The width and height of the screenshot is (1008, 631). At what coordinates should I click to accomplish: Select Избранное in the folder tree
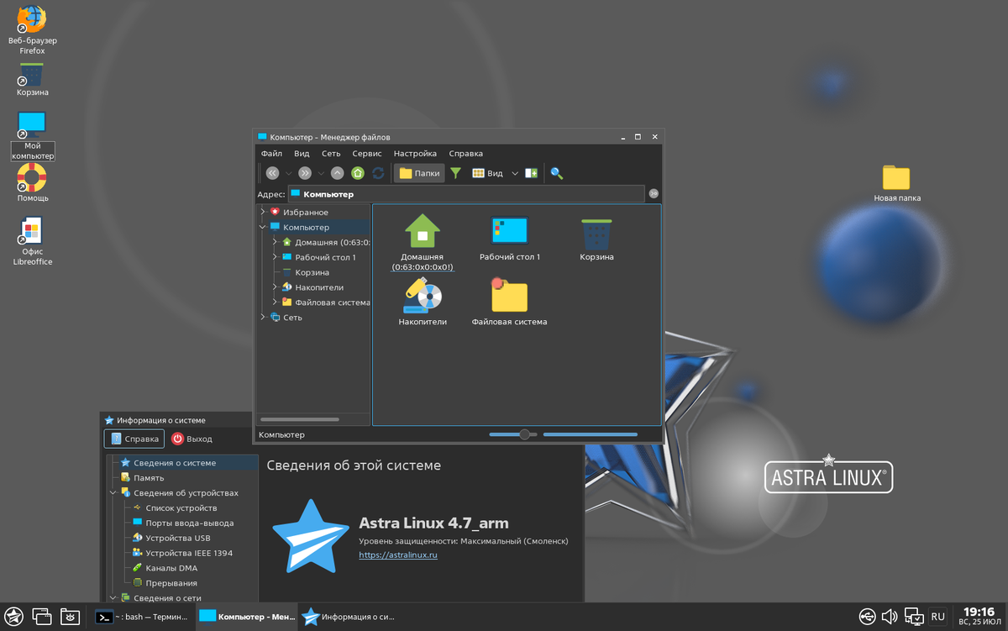tap(305, 212)
